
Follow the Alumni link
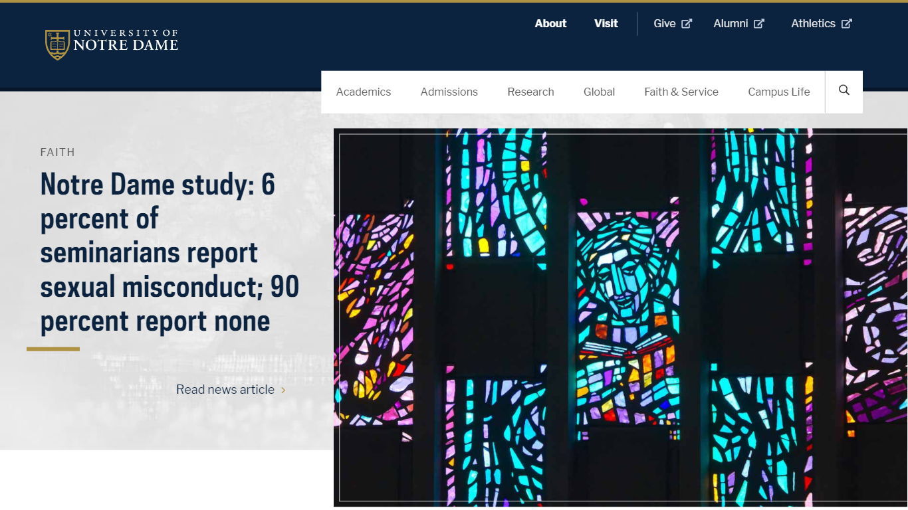pos(731,23)
